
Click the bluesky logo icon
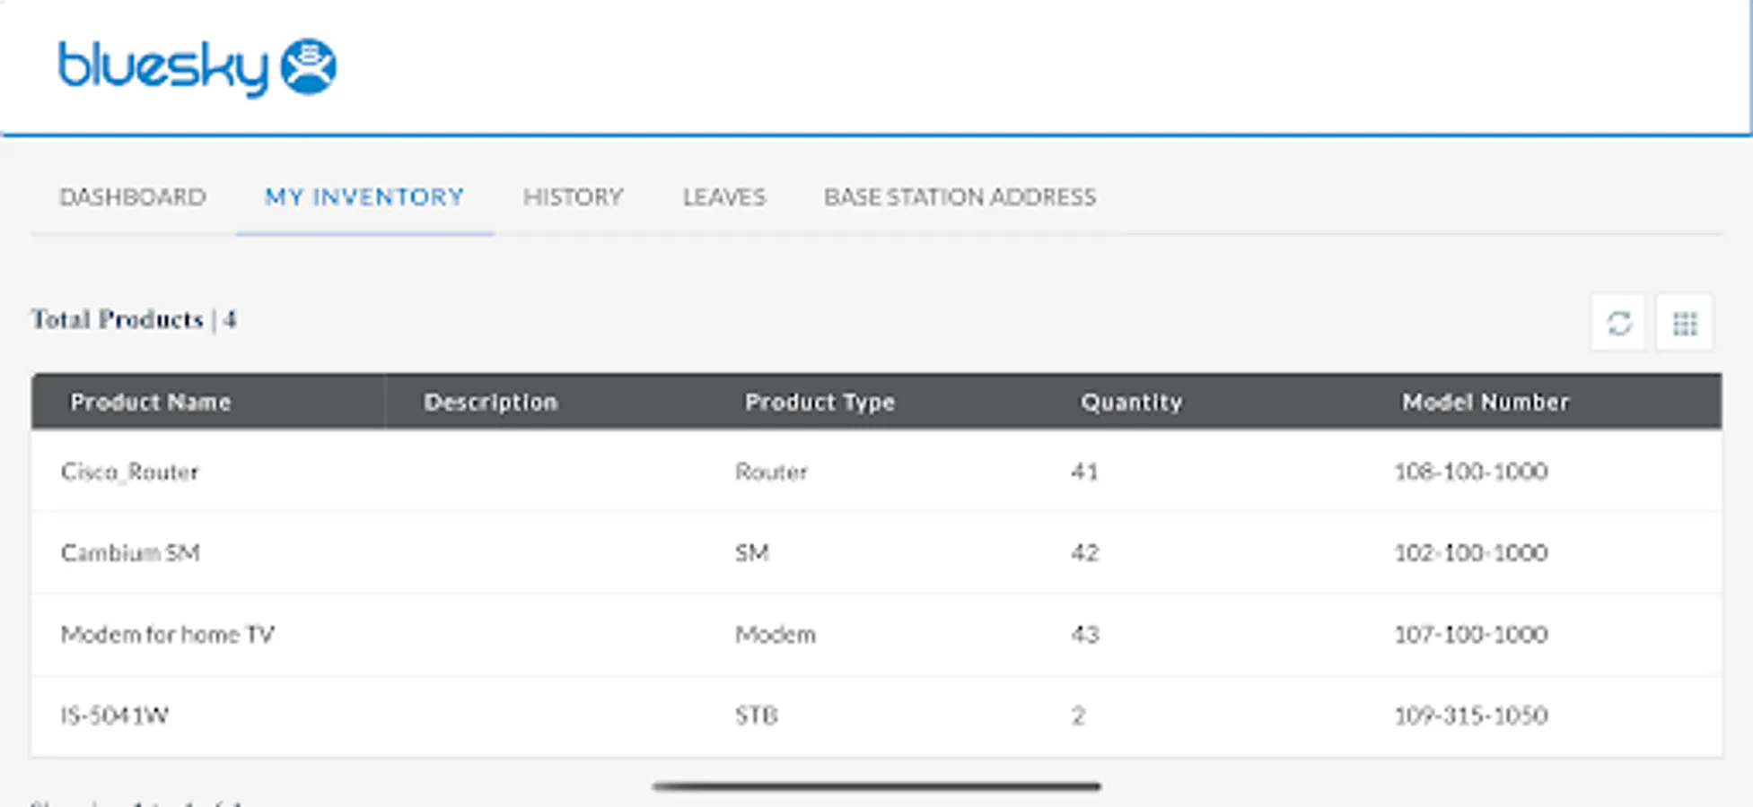tap(308, 66)
